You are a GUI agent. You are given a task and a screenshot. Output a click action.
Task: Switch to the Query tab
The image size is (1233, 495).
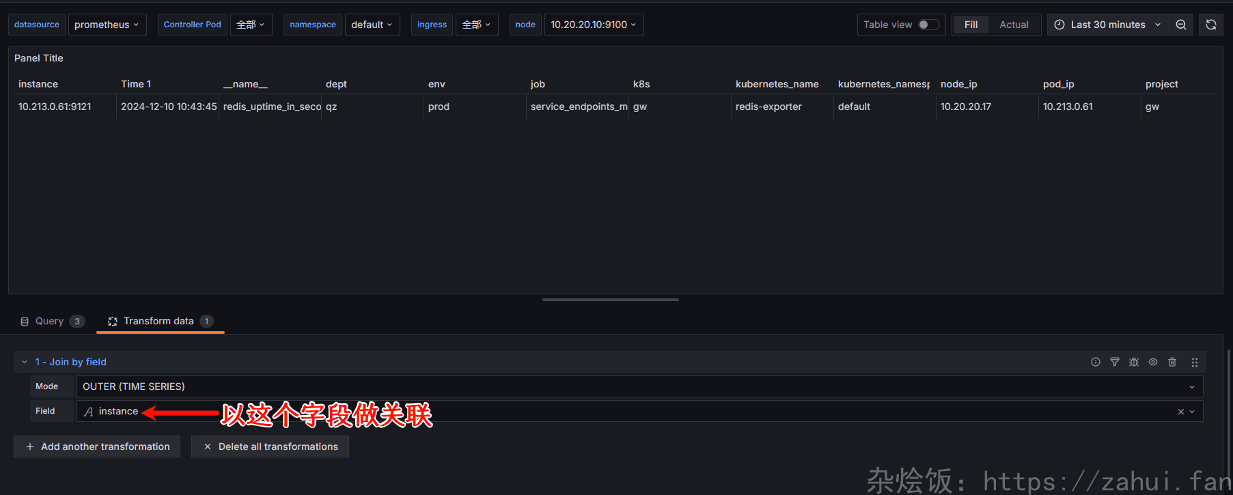point(50,321)
